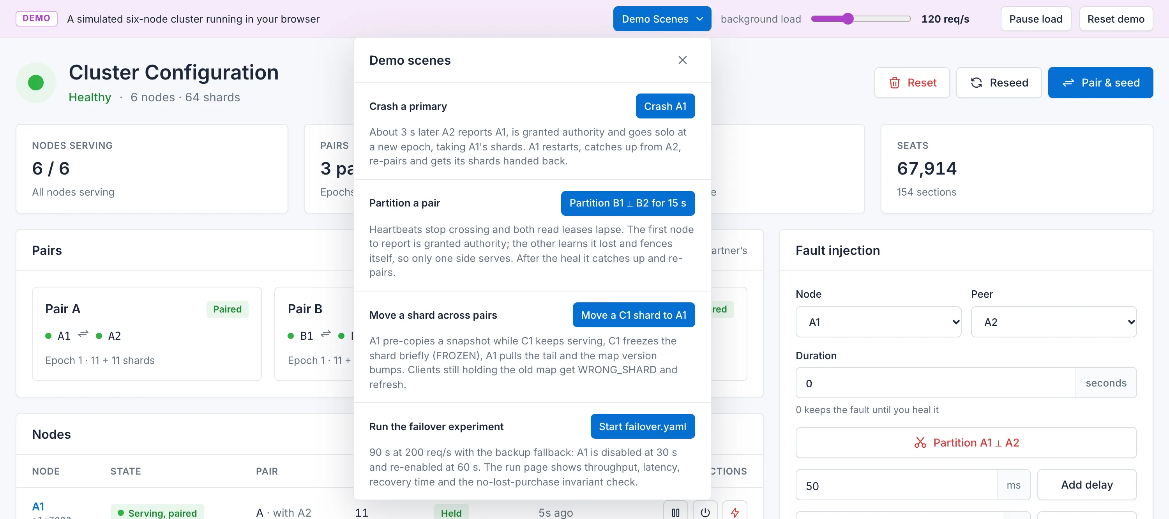Click the Healthy status text

[x=90, y=97]
